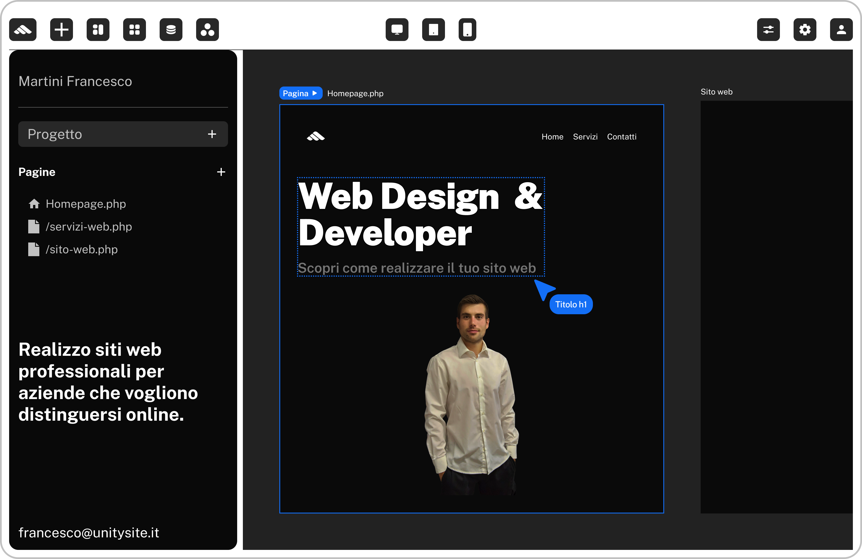Screen dimensions: 862x559
Task: Open the four-squares grid components icon
Action: (134, 30)
